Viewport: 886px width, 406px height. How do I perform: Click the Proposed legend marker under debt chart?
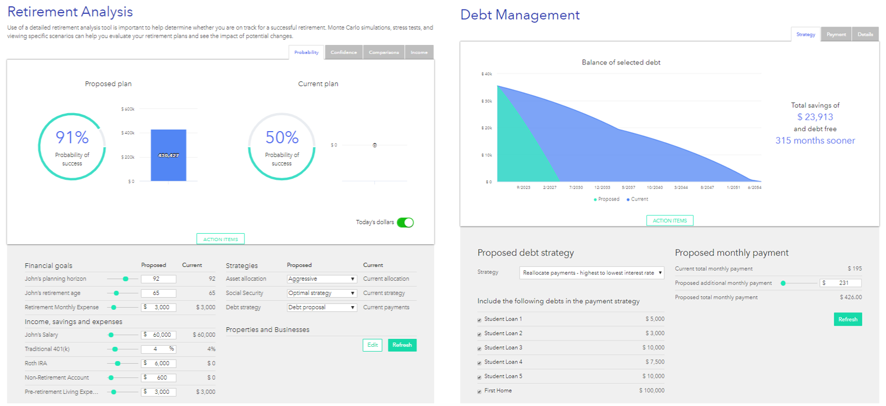(x=595, y=200)
